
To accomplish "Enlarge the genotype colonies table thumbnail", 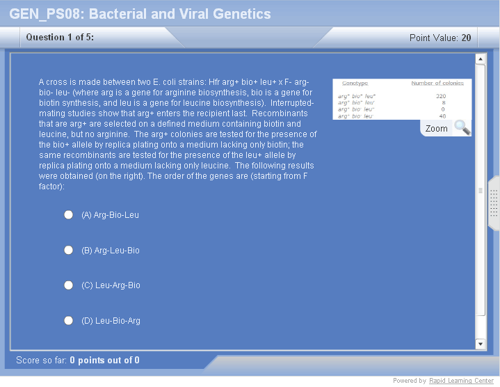I will pyautogui.click(x=401, y=100).
